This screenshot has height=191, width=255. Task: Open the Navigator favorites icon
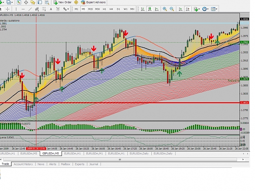(x=33, y=2)
